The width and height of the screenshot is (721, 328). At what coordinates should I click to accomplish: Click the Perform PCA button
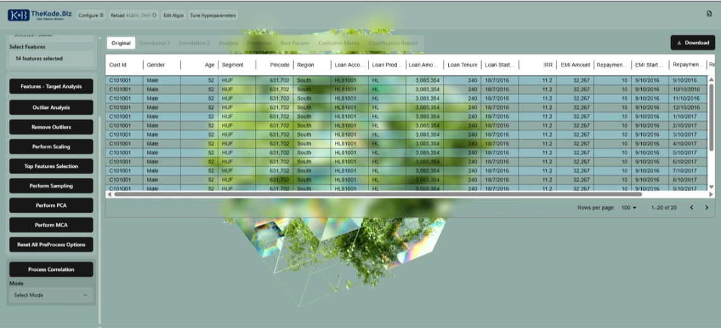51,206
